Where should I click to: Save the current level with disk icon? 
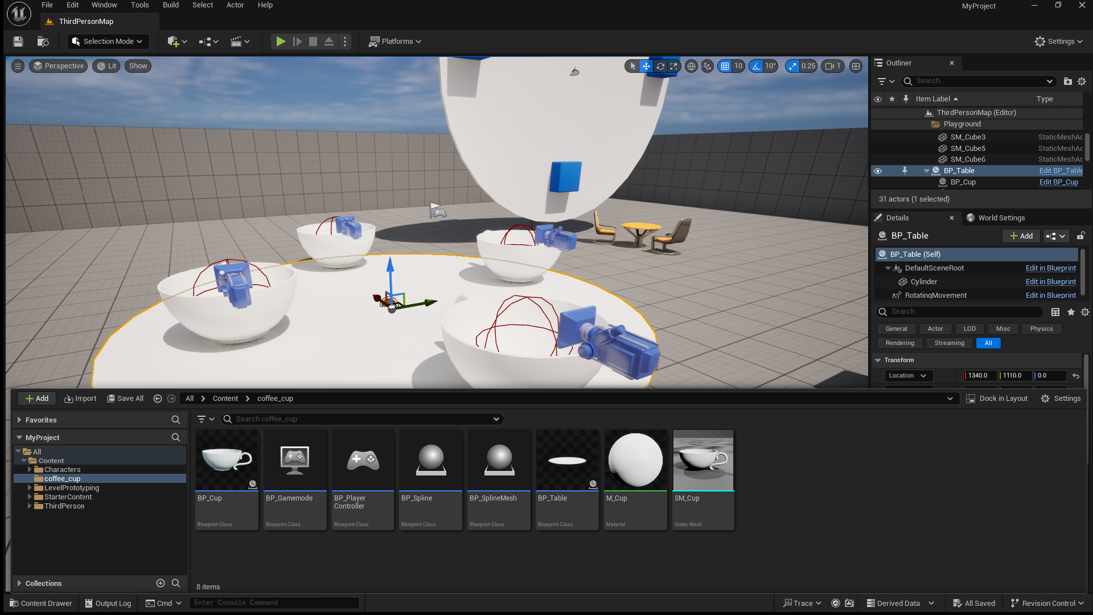tap(18, 42)
